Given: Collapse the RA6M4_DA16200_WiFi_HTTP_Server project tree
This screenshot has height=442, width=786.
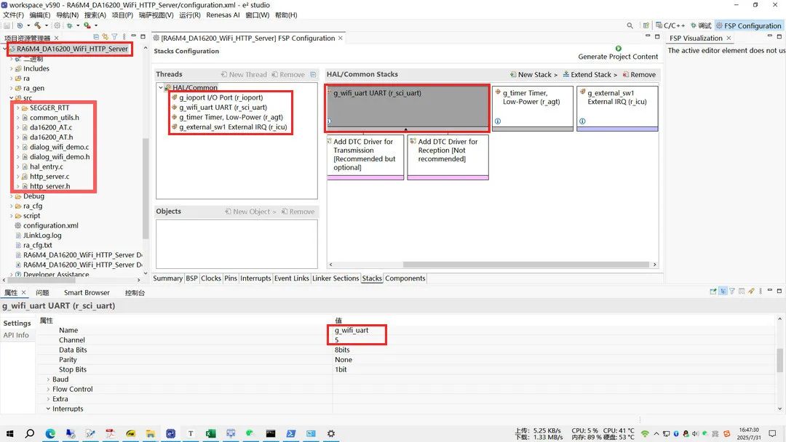Looking at the screenshot, I should (5, 49).
